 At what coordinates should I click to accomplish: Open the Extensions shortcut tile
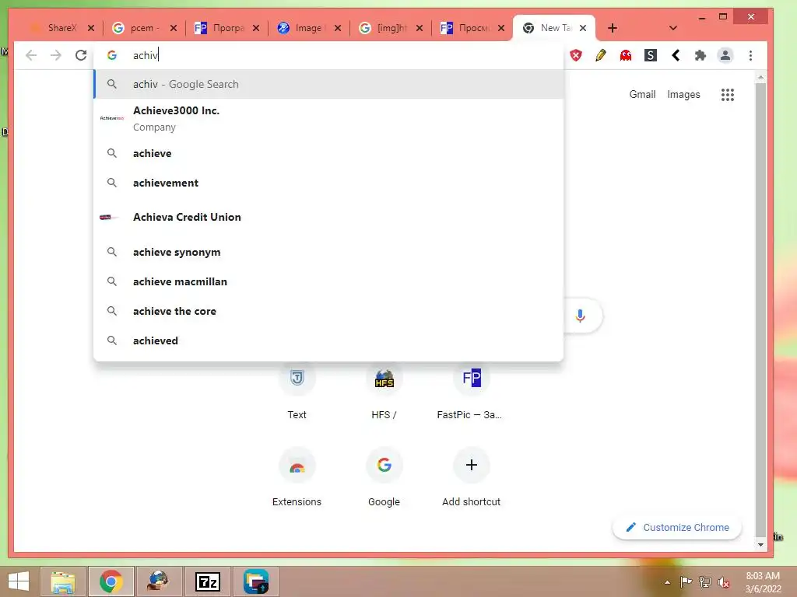[x=297, y=477]
